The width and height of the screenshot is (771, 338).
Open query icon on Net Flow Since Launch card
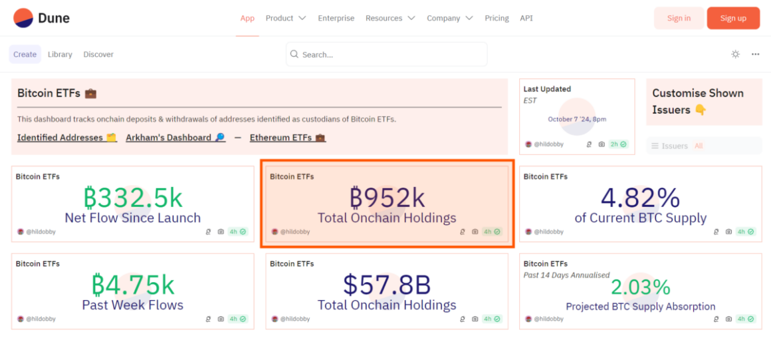pyautogui.click(x=208, y=232)
